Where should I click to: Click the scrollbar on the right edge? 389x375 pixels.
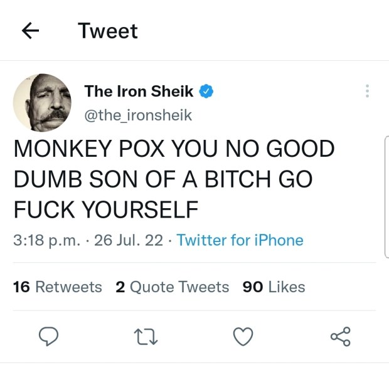[x=385, y=198]
